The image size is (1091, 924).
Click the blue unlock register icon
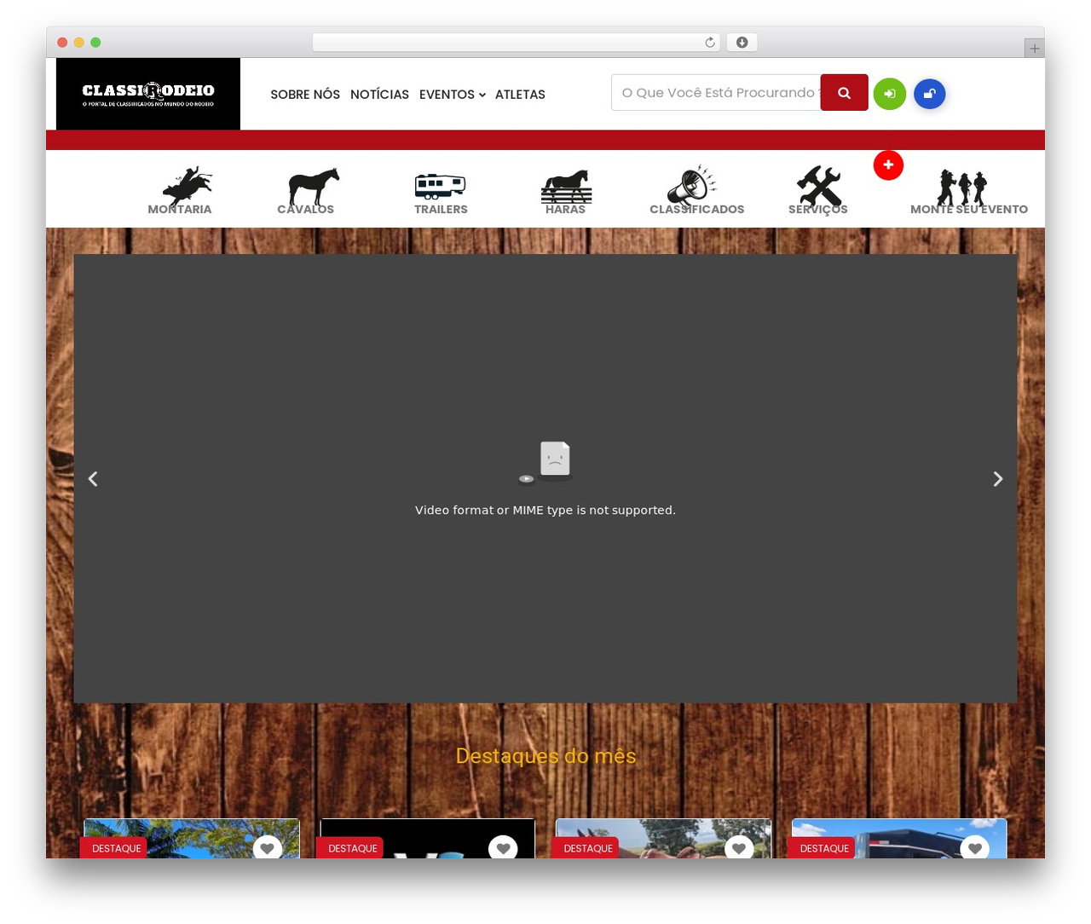point(930,94)
